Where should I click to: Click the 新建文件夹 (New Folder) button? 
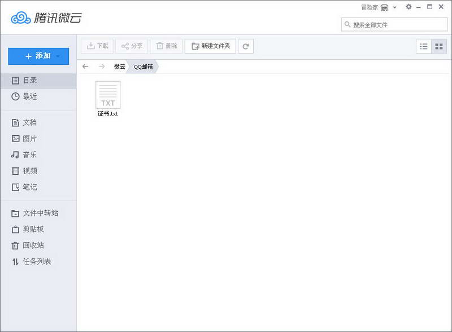point(210,46)
